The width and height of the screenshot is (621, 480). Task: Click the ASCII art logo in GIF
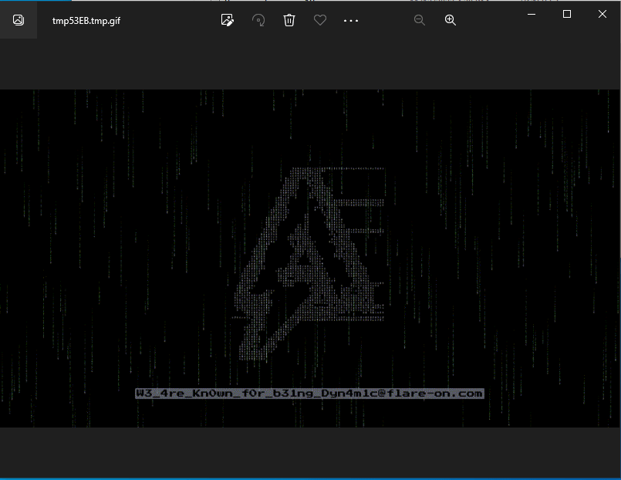309,263
